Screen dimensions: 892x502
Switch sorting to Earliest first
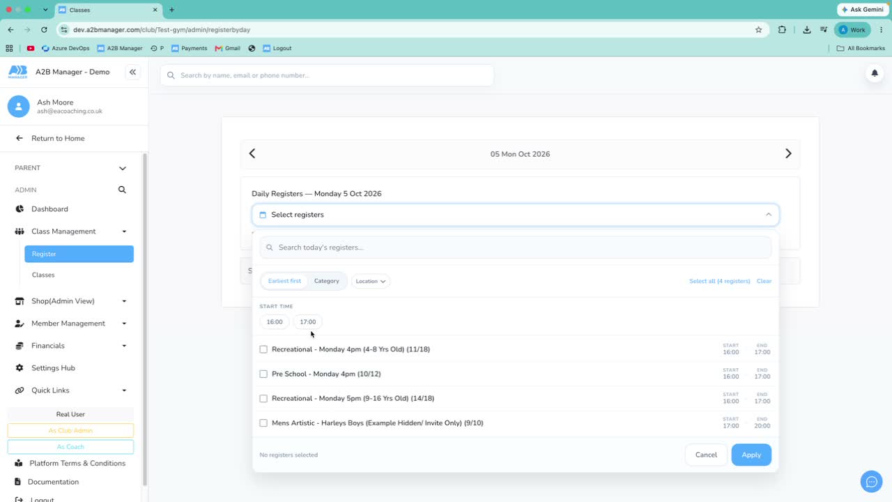point(284,281)
